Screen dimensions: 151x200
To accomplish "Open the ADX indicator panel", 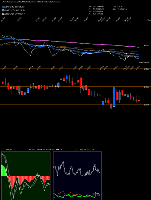I will coord(77,176).
